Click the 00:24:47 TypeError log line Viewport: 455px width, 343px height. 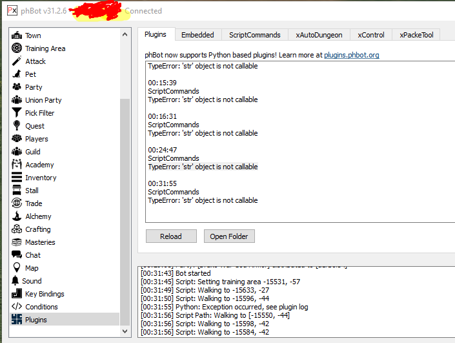[x=203, y=167]
